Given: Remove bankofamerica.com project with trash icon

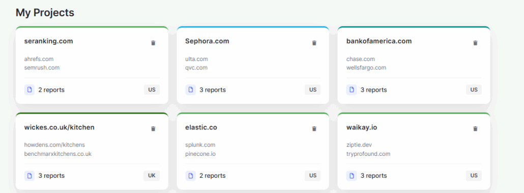Looking at the screenshot, I should tap(475, 43).
